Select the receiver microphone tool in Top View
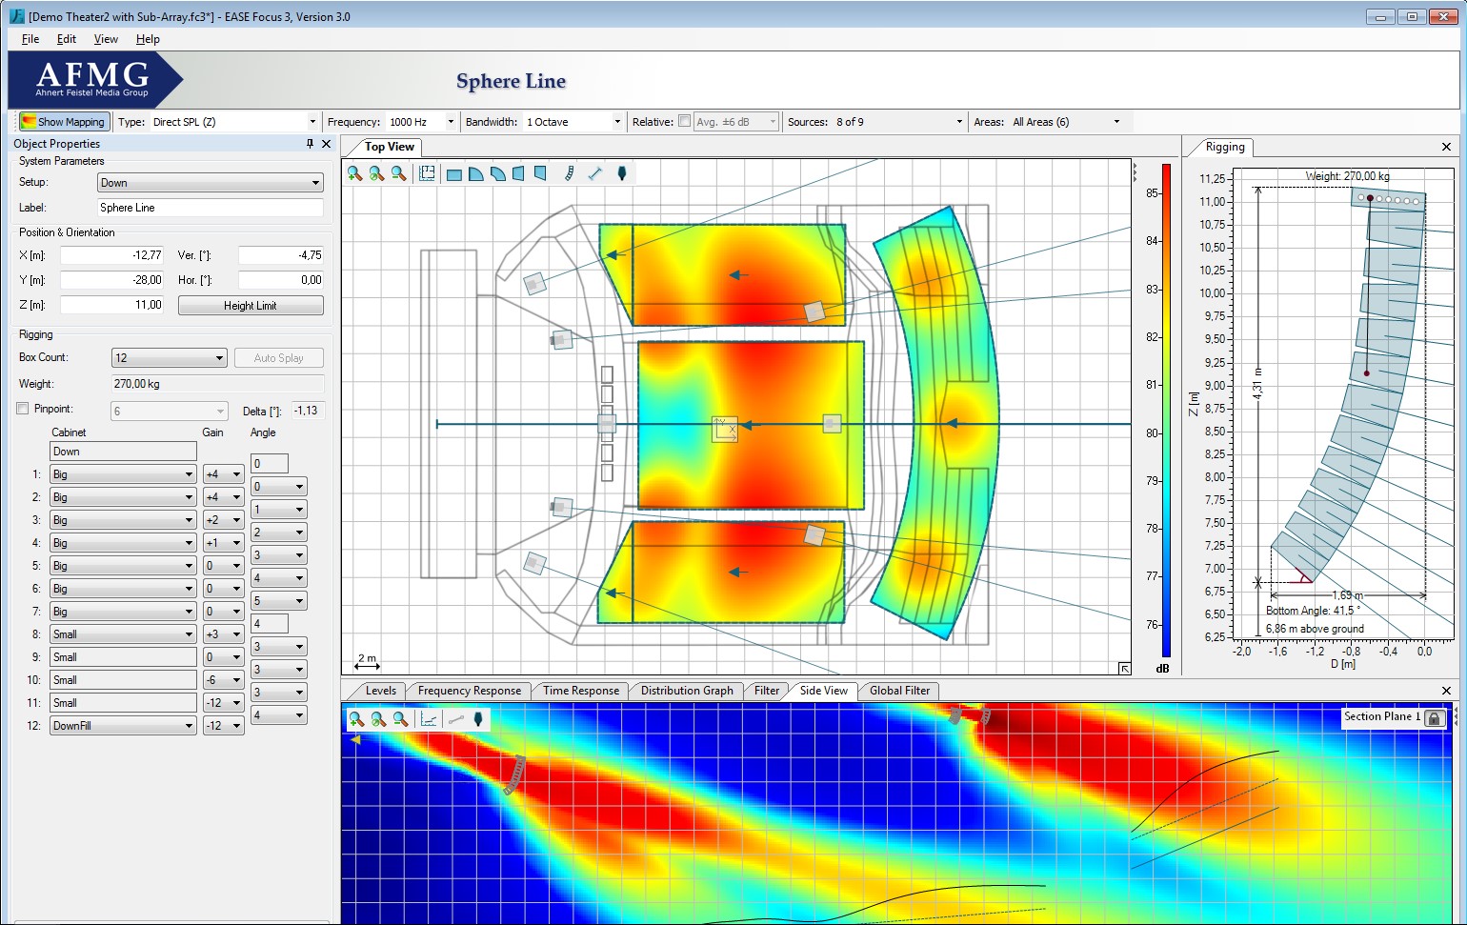Viewport: 1467px width, 925px height. click(622, 173)
